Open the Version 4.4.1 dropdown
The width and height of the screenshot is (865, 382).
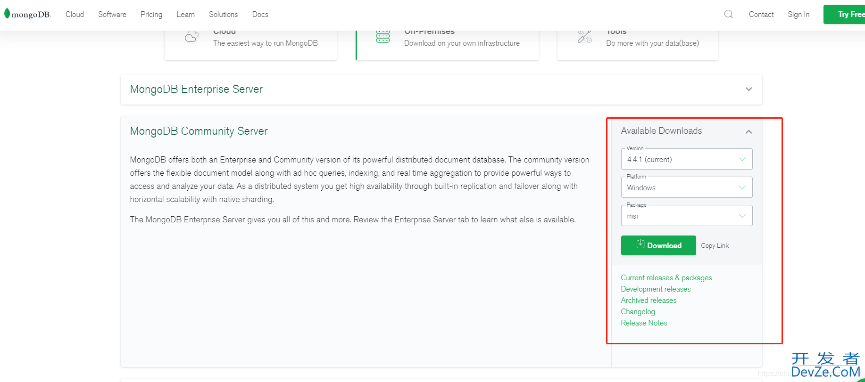click(x=687, y=159)
